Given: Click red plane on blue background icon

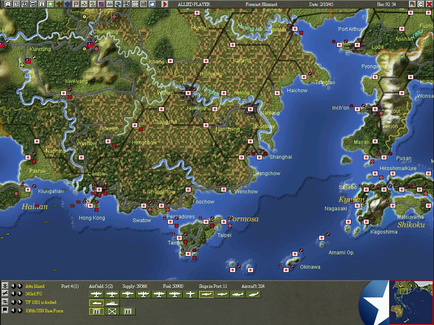Looking at the screenshot, I should coord(67,4).
